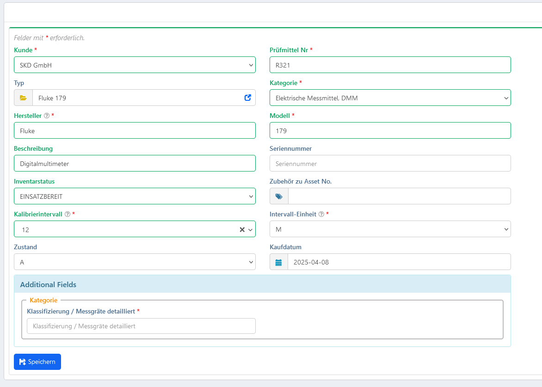Expand the Kalibrierintervall combo box
Screen dimensions: 542x387
(251, 229)
